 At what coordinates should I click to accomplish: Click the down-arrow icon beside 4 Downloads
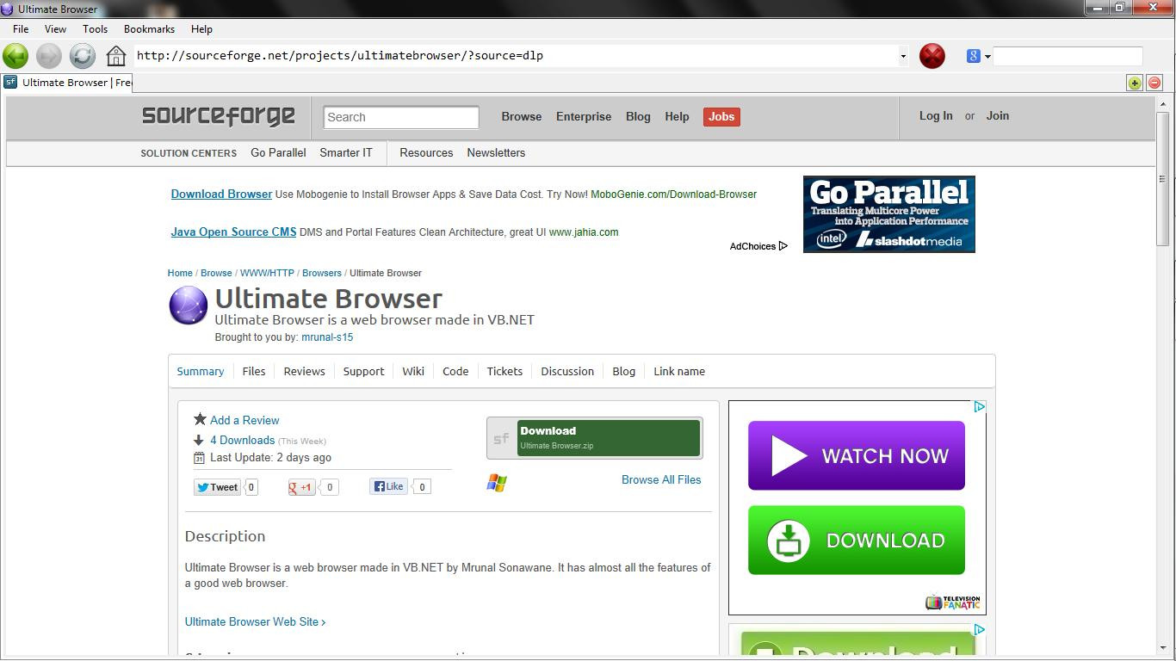coord(199,440)
